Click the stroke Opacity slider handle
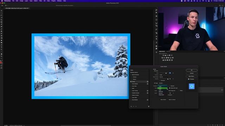This screenshot has width=225, height=126. [168, 79]
